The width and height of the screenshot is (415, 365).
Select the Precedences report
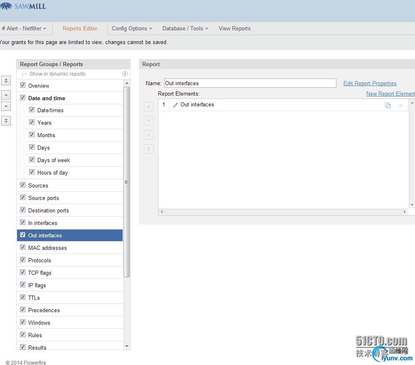click(70, 310)
